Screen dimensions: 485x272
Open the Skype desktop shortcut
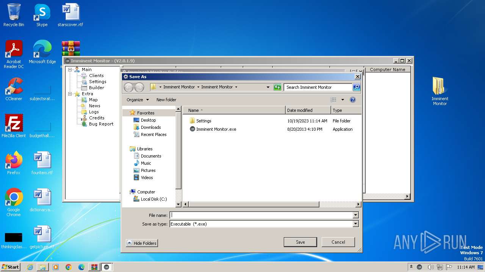coord(42,15)
